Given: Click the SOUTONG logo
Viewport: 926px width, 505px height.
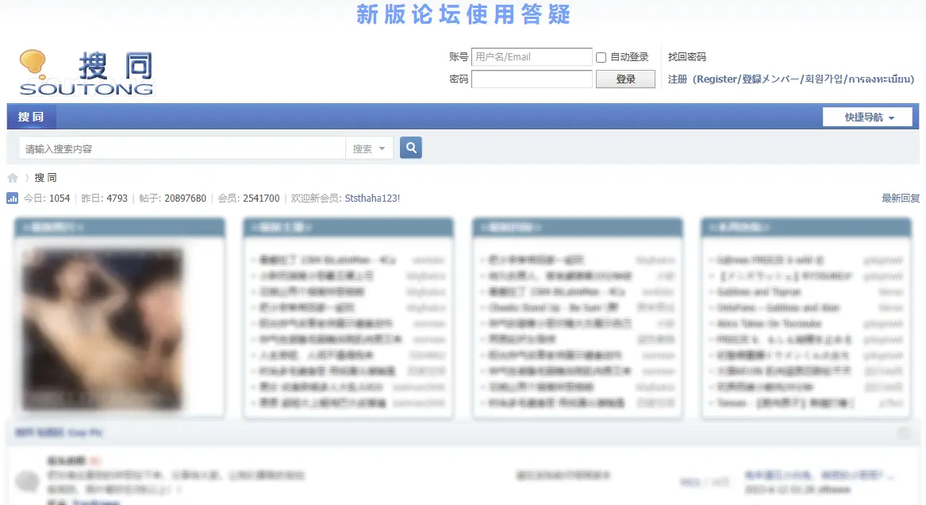Looking at the screenshot, I should 86,73.
